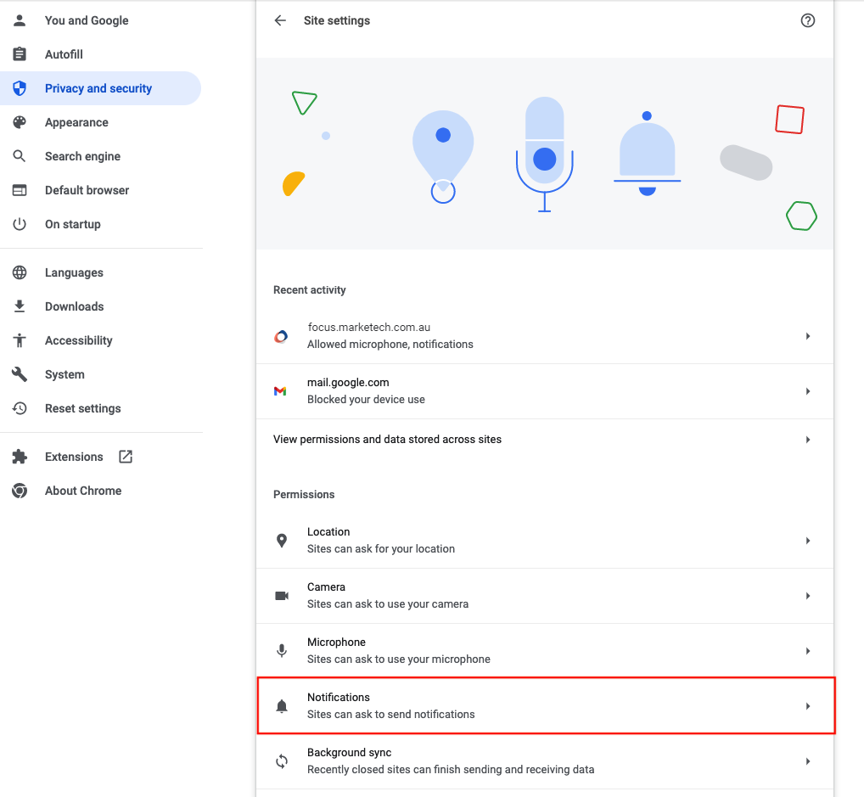Click 'Allowed microphone, notifications' text
Viewport: 864px width, 797px height.
pyautogui.click(x=390, y=344)
